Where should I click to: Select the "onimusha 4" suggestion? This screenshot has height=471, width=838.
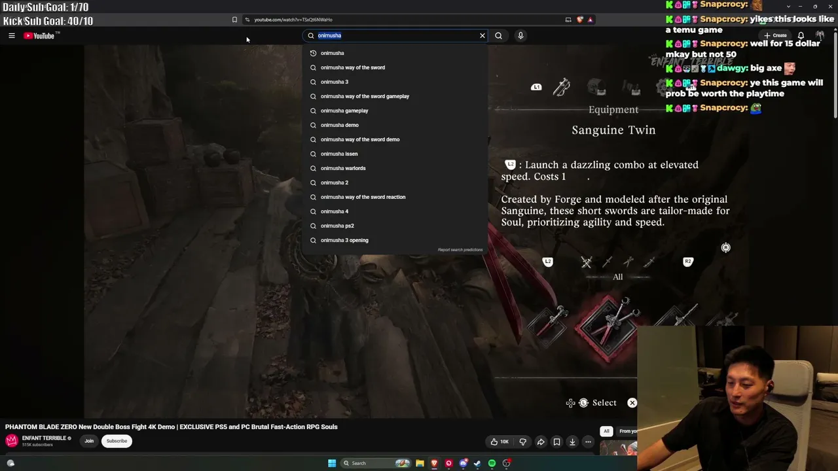click(395, 211)
